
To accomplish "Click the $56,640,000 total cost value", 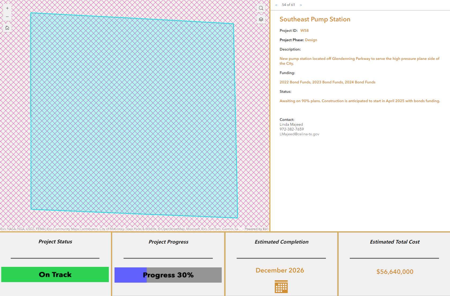I will click(x=395, y=272).
